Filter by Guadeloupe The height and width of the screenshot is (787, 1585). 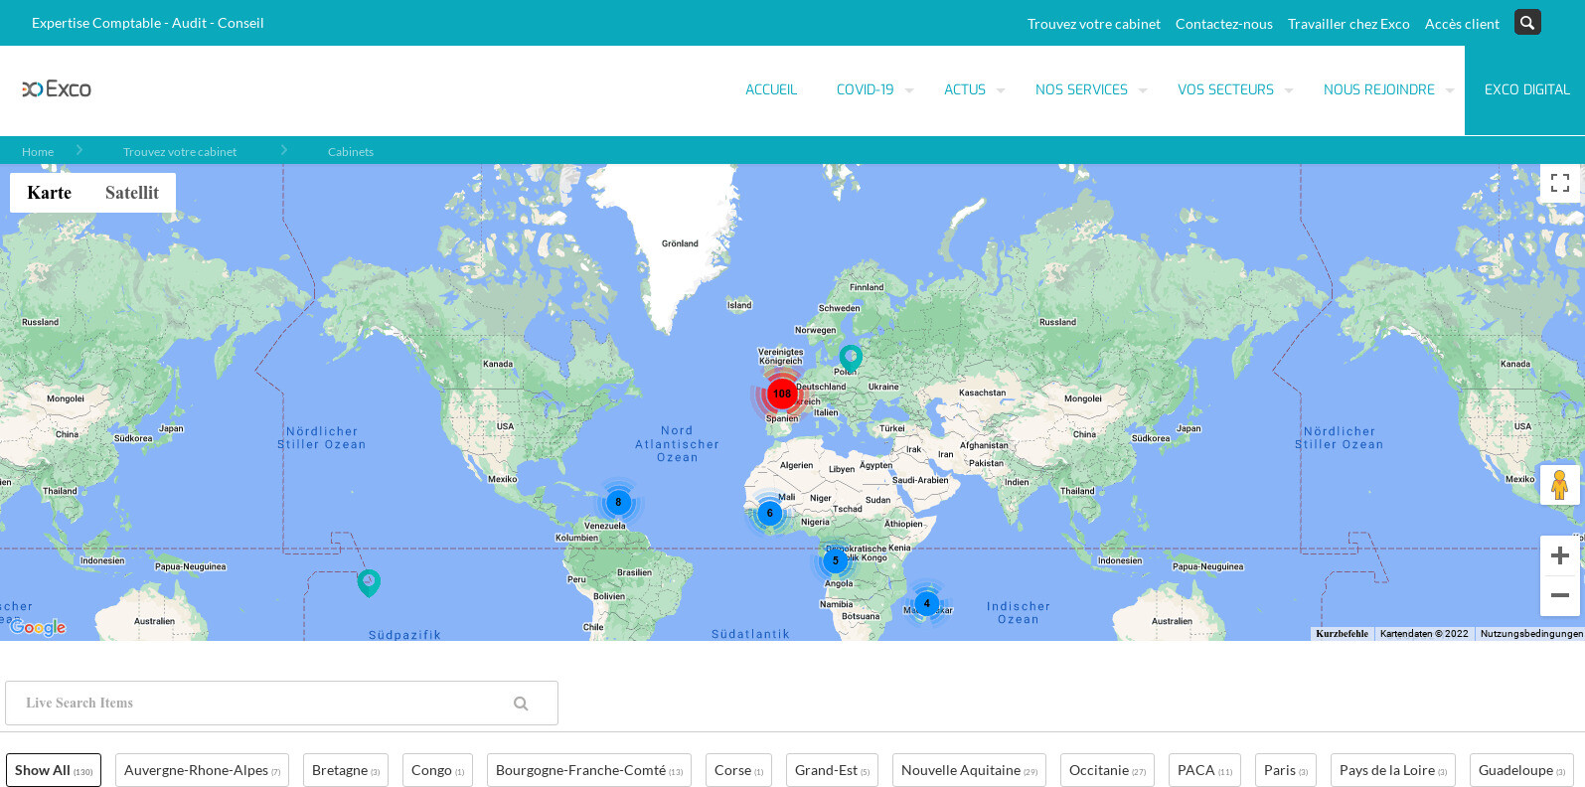click(1521, 770)
